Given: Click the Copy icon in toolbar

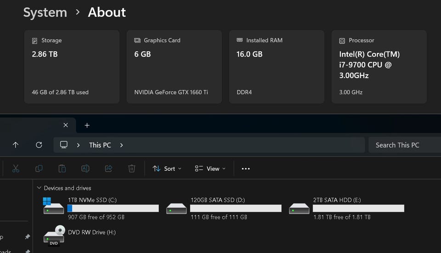Looking at the screenshot, I should (39, 168).
